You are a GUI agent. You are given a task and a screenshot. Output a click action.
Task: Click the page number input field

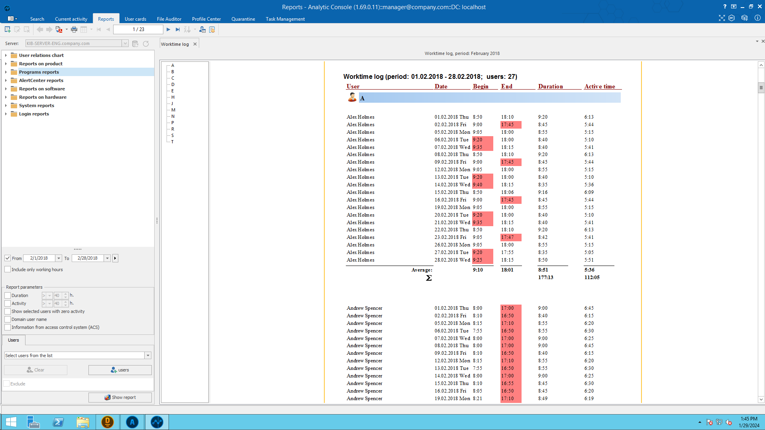pyautogui.click(x=138, y=29)
